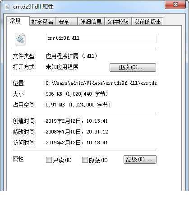Toggle the 隐藏(H) checkbox

point(85,160)
